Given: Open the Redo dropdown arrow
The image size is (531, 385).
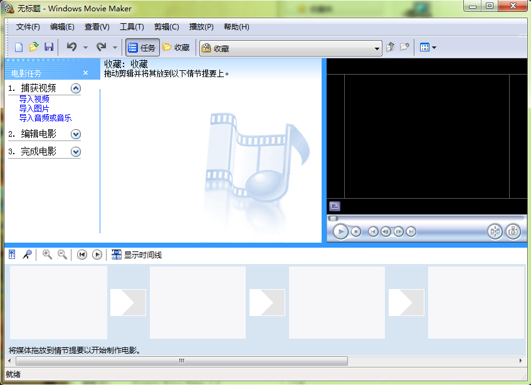Looking at the screenshot, I should [115, 47].
